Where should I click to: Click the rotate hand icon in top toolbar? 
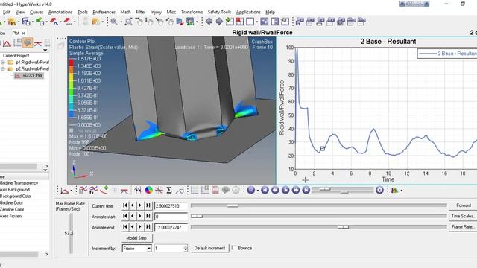139,22
